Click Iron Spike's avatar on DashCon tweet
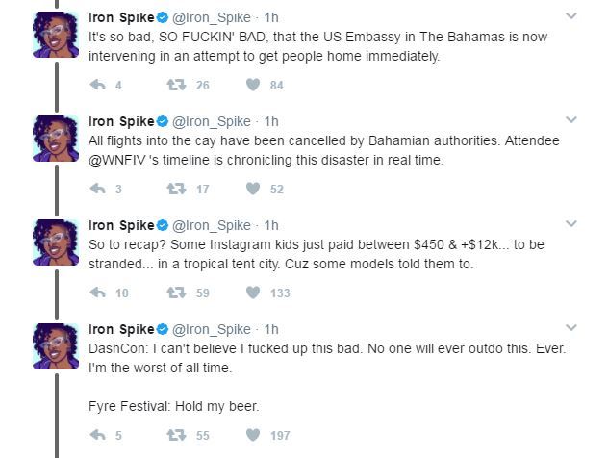This screenshot has height=458, width=608. (57, 346)
